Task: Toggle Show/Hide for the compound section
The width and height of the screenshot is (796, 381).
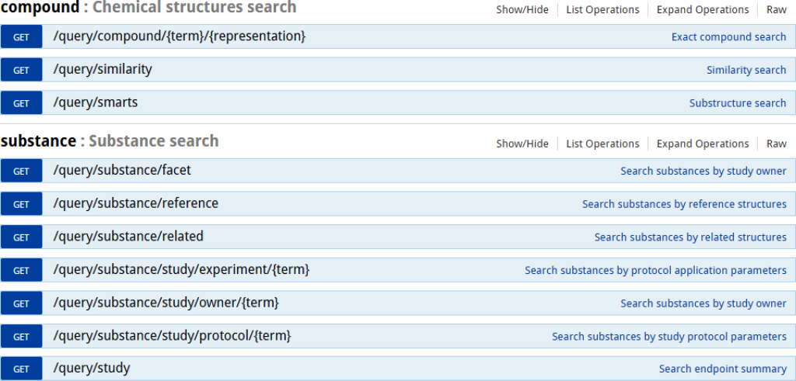Action: pyautogui.click(x=522, y=9)
